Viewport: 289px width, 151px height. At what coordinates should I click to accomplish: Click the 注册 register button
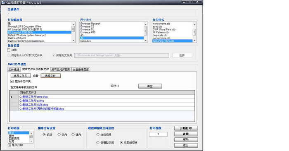click(186, 134)
